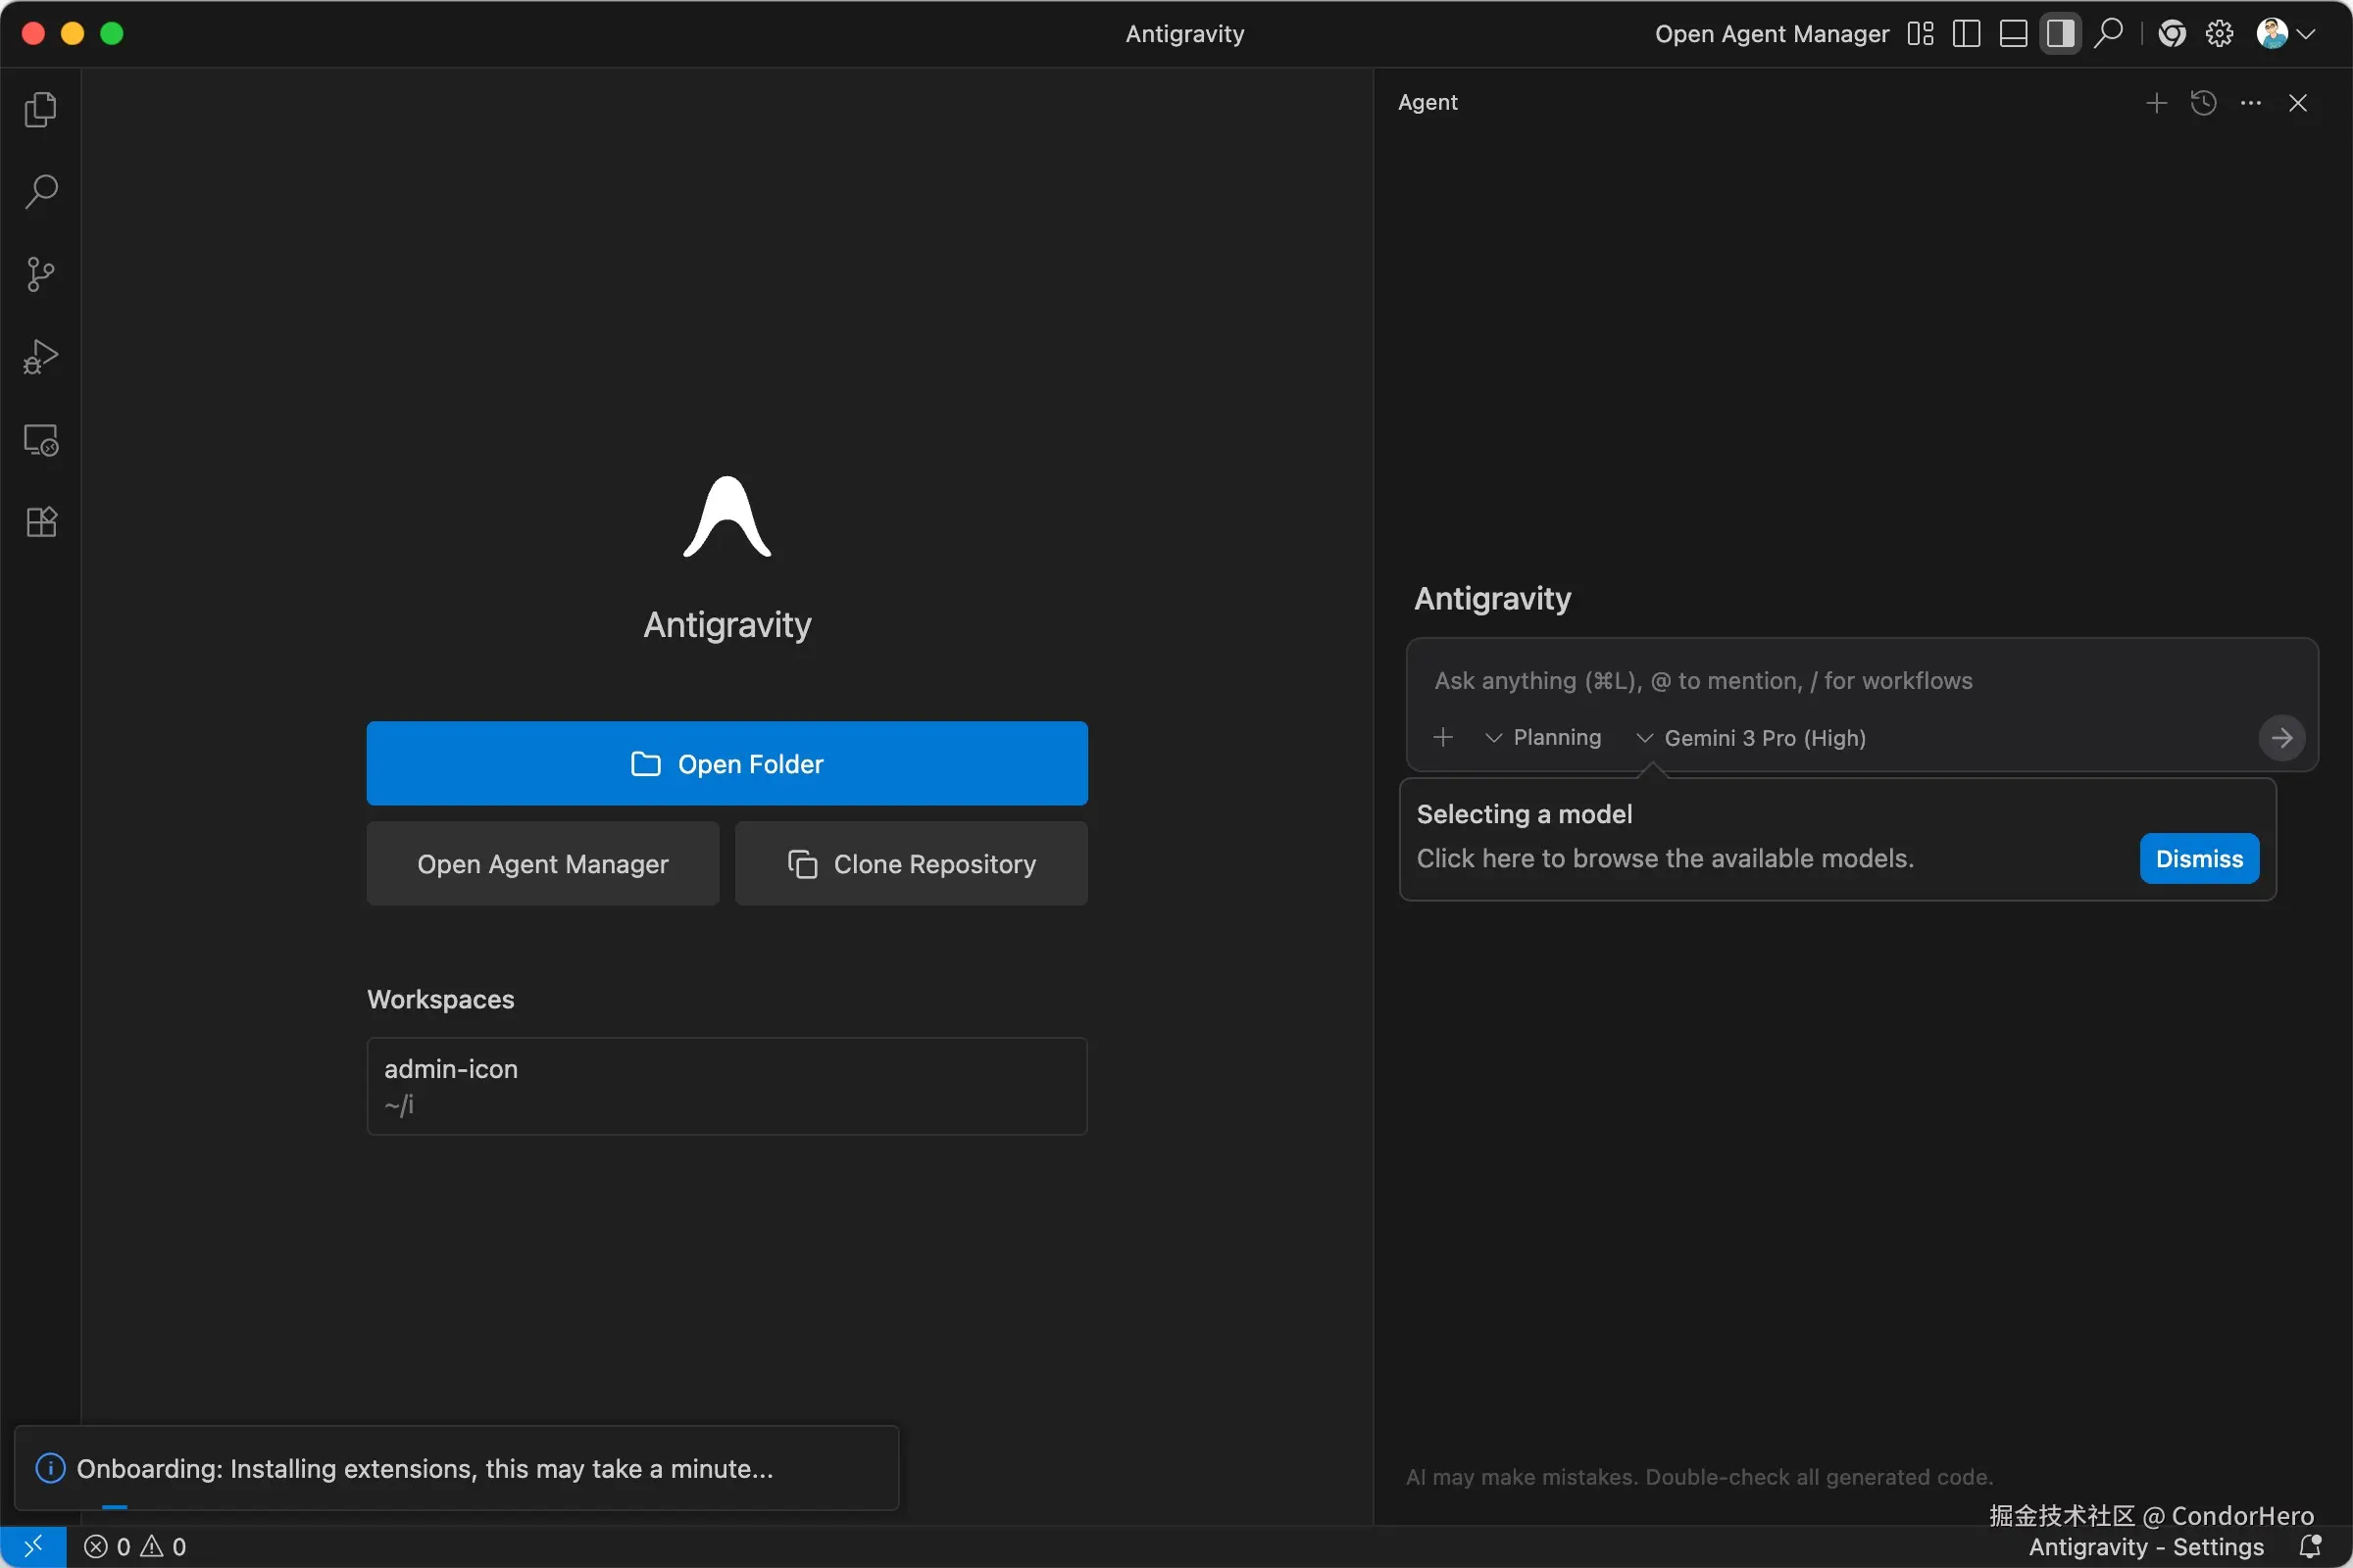2353x1568 pixels.
Task: Click the past conversations history icon
Action: 2203,103
